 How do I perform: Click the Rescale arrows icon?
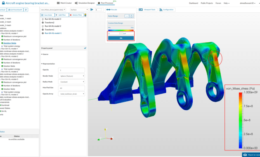coord(108,10)
